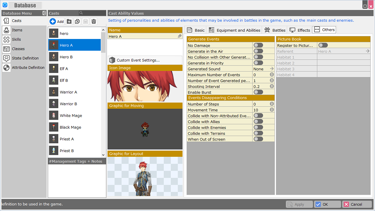Select the State Definition menu icon
This screenshot has height=211, width=375.
[6, 58]
